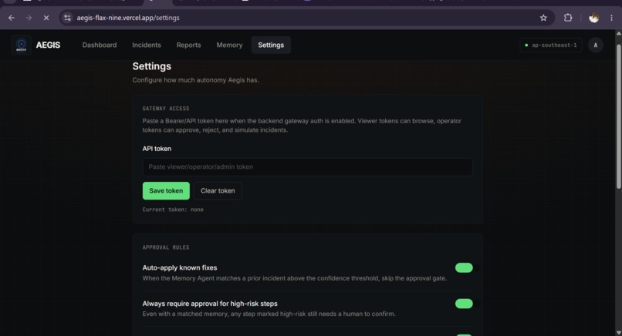Stop page loading with X icon
The height and width of the screenshot is (336, 622).
46,18
